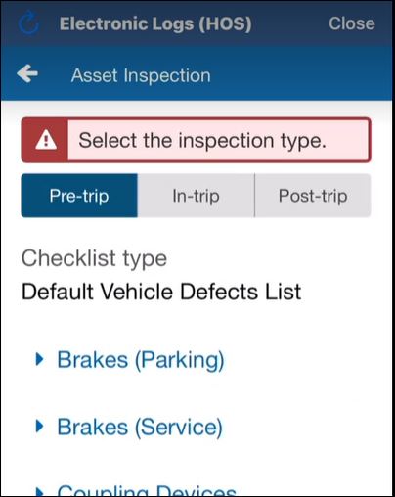The height and width of the screenshot is (497, 395).
Task: Open the Coupling Devices defect item
Action: pos(147,490)
